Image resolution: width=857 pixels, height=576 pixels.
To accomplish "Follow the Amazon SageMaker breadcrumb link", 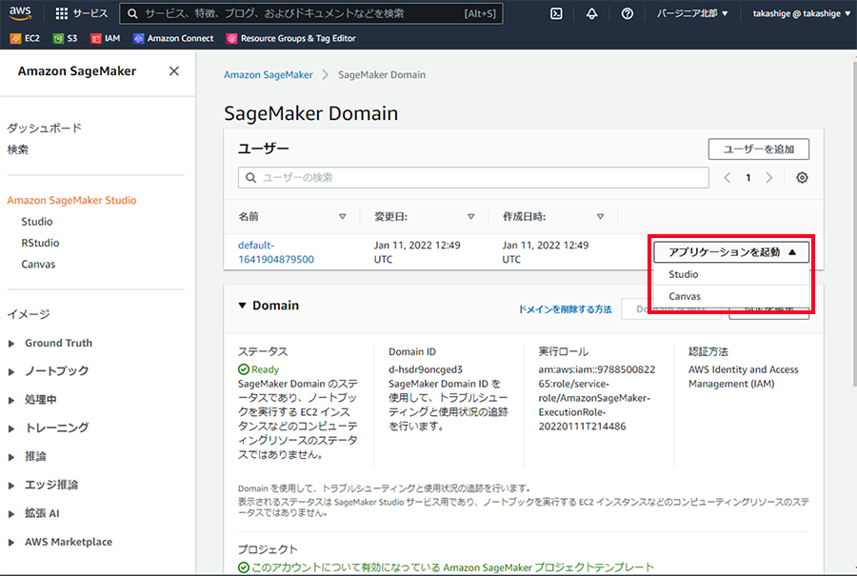I will 269,75.
